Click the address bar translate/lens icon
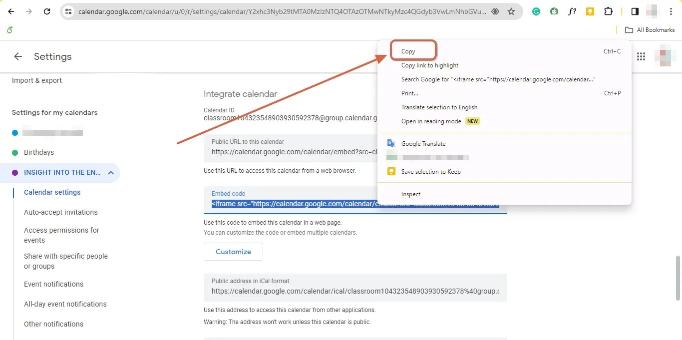The width and height of the screenshot is (682, 340). click(495, 11)
